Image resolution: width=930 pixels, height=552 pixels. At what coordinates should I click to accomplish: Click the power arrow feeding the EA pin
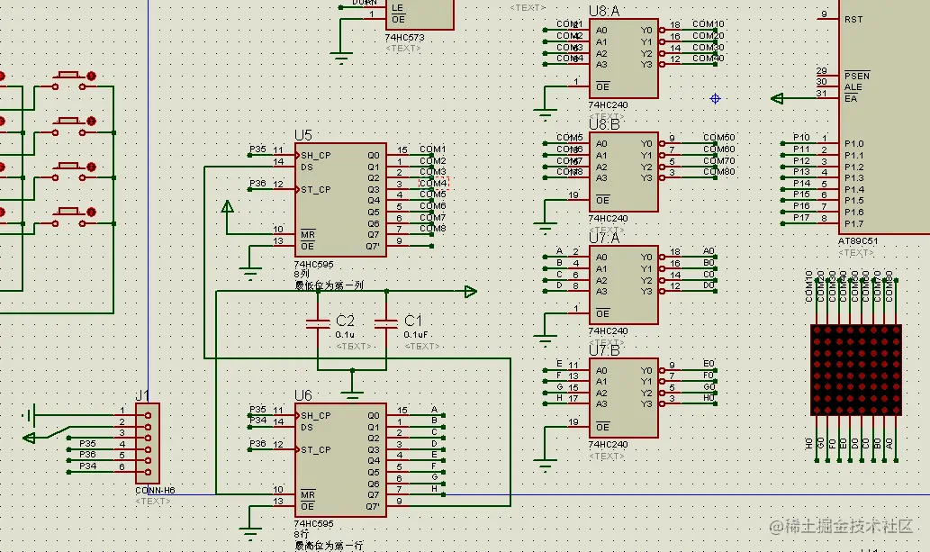[777, 98]
